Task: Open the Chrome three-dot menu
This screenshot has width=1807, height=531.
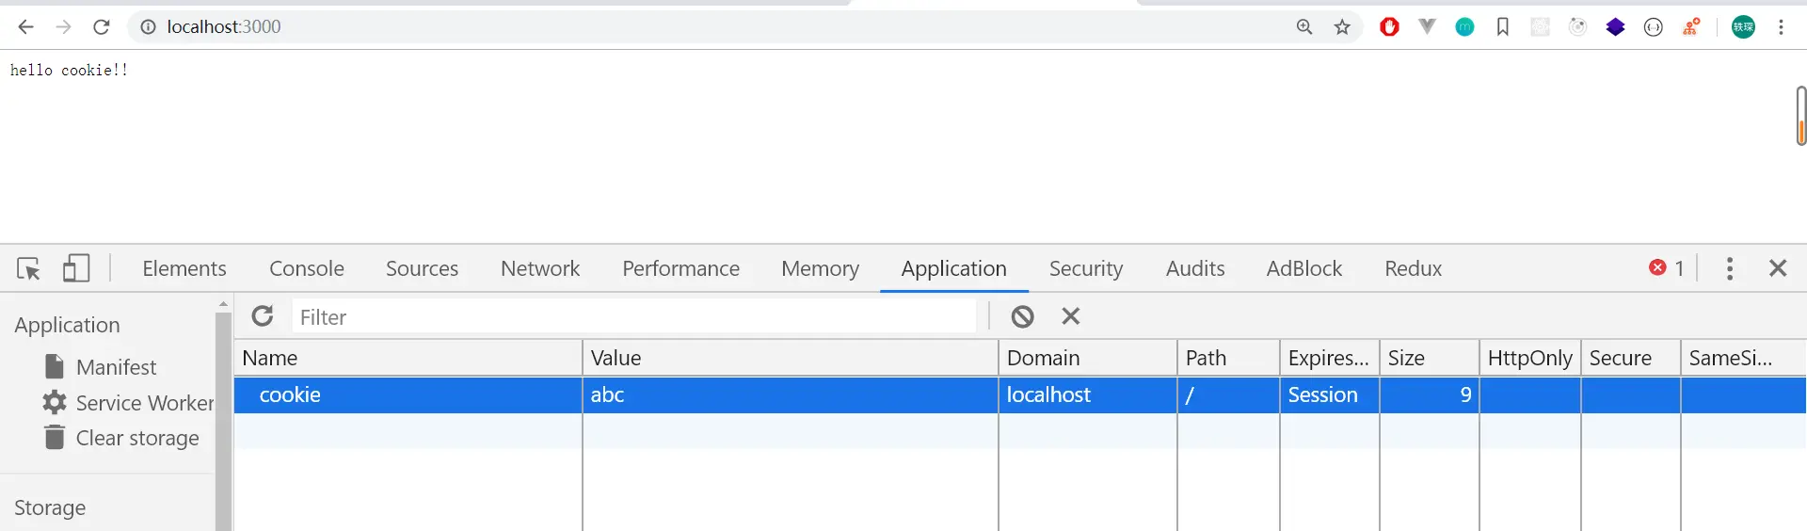Action: (x=1781, y=27)
